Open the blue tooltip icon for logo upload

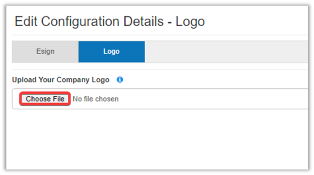pyautogui.click(x=120, y=79)
